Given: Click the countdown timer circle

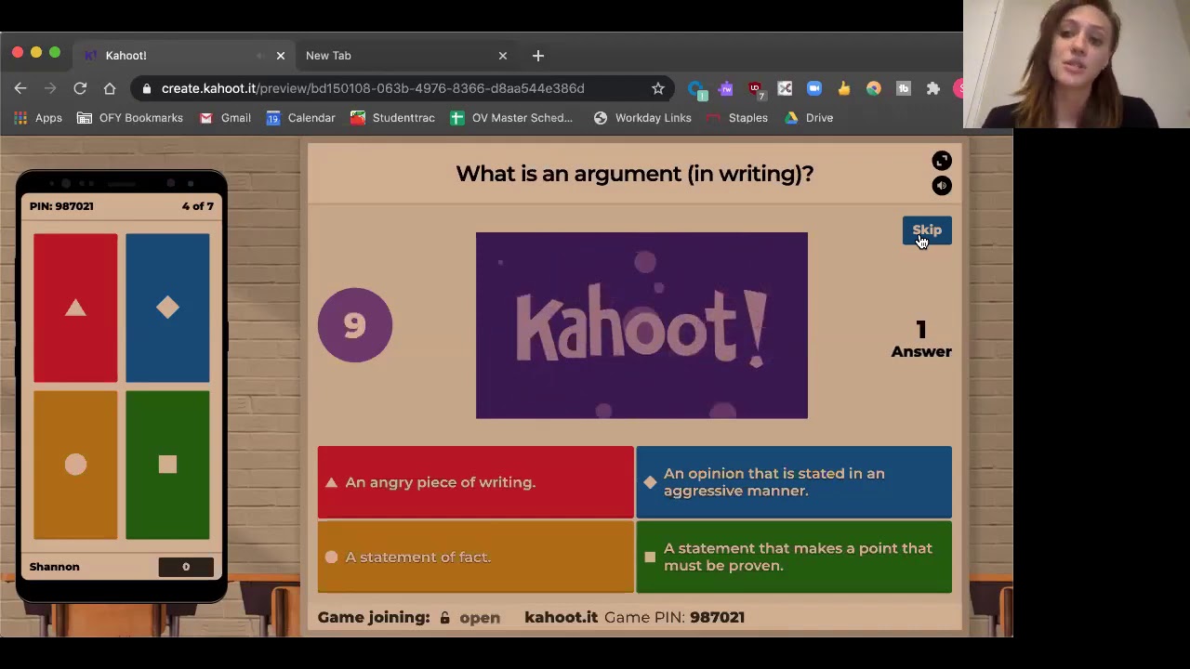Looking at the screenshot, I should tap(355, 325).
